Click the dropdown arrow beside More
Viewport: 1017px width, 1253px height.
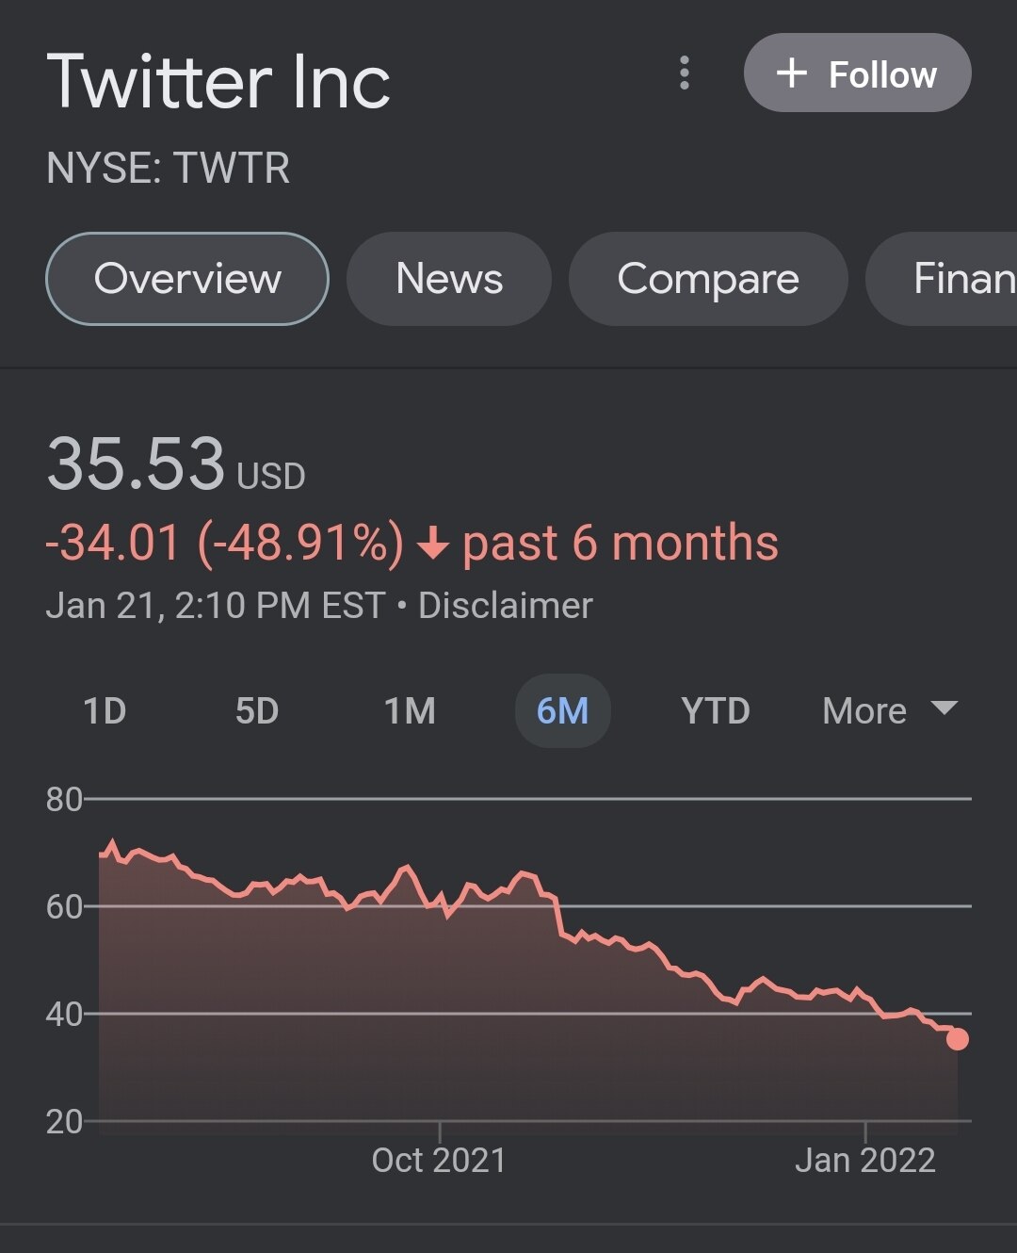tap(944, 708)
